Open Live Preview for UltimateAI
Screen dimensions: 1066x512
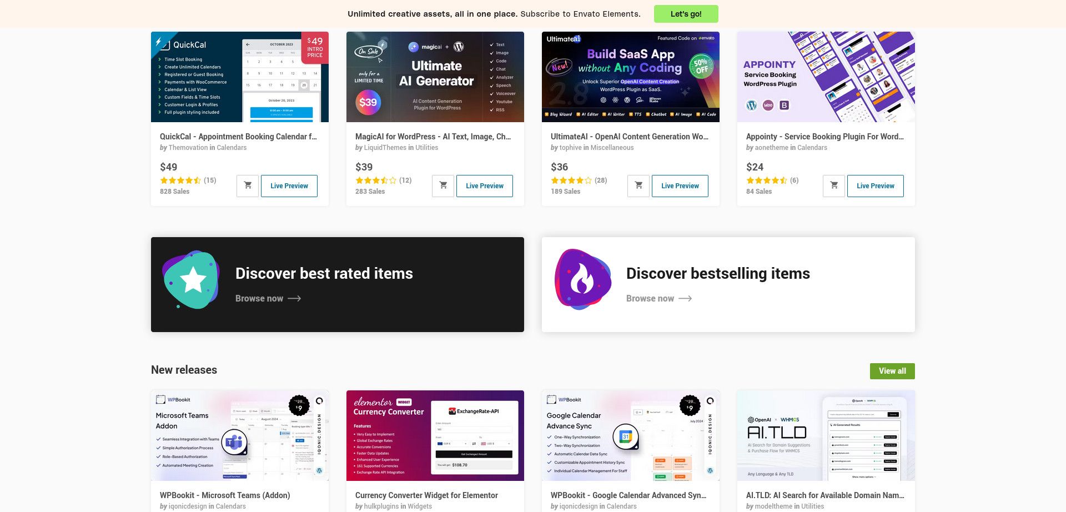tap(680, 185)
